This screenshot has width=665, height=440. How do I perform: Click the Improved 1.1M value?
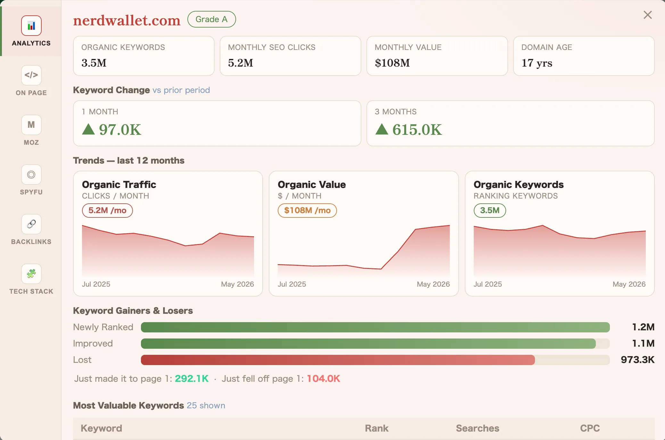point(643,343)
